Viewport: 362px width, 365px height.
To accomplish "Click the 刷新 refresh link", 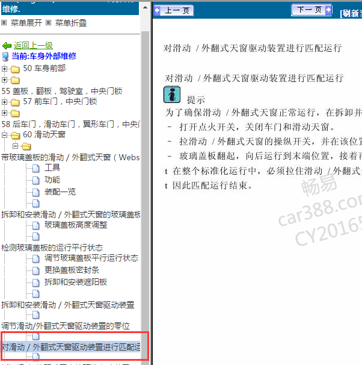I will (351, 13).
